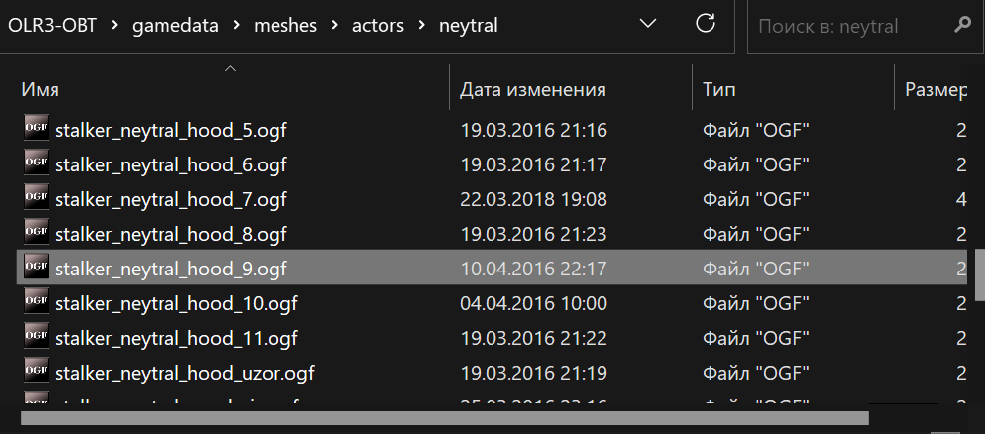Click OGF icon of stalker_neytral_hood_11.ogf
The width and height of the screenshot is (985, 434).
tap(36, 337)
